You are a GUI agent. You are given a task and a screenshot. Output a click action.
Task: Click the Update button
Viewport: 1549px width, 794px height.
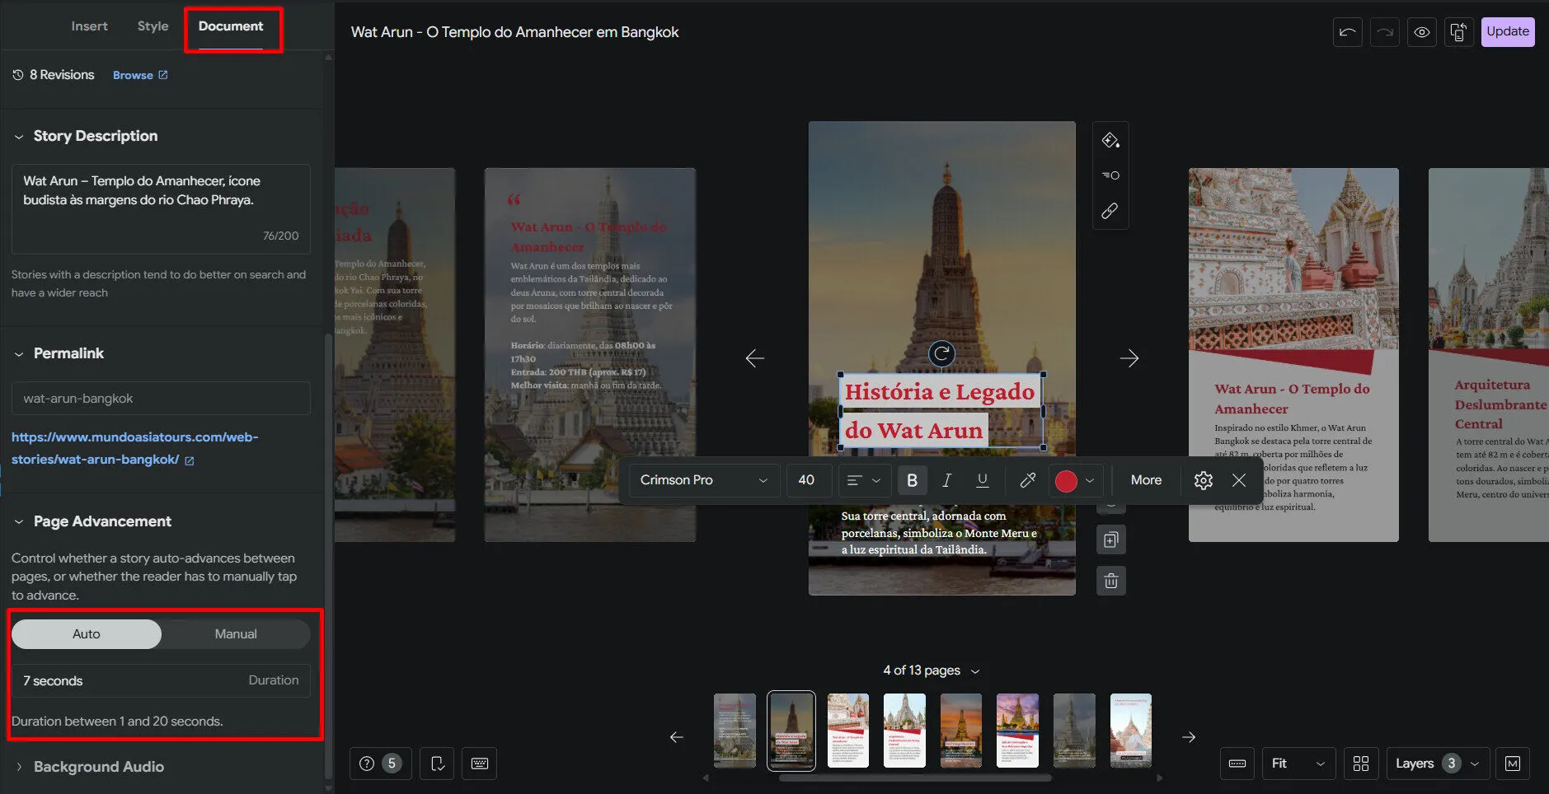[1507, 32]
